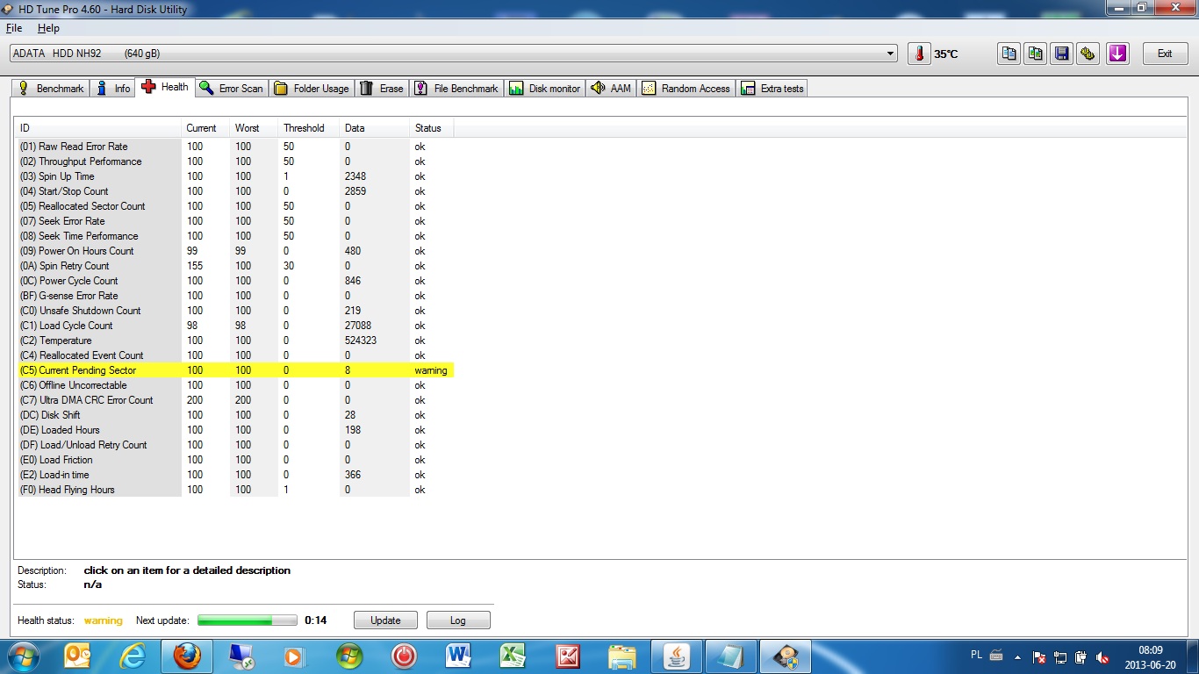Screen dimensions: 1199x674
Task: Click the Log button
Action: (458, 620)
